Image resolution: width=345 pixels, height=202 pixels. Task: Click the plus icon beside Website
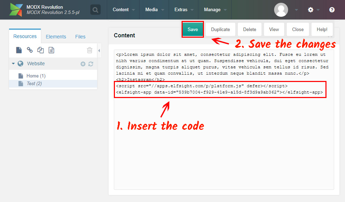pos(83,64)
